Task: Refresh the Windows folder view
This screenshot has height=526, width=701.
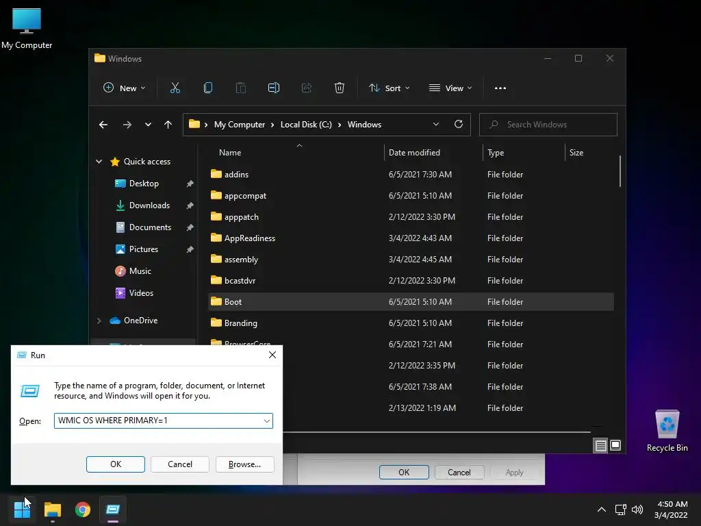Action: tap(458, 125)
